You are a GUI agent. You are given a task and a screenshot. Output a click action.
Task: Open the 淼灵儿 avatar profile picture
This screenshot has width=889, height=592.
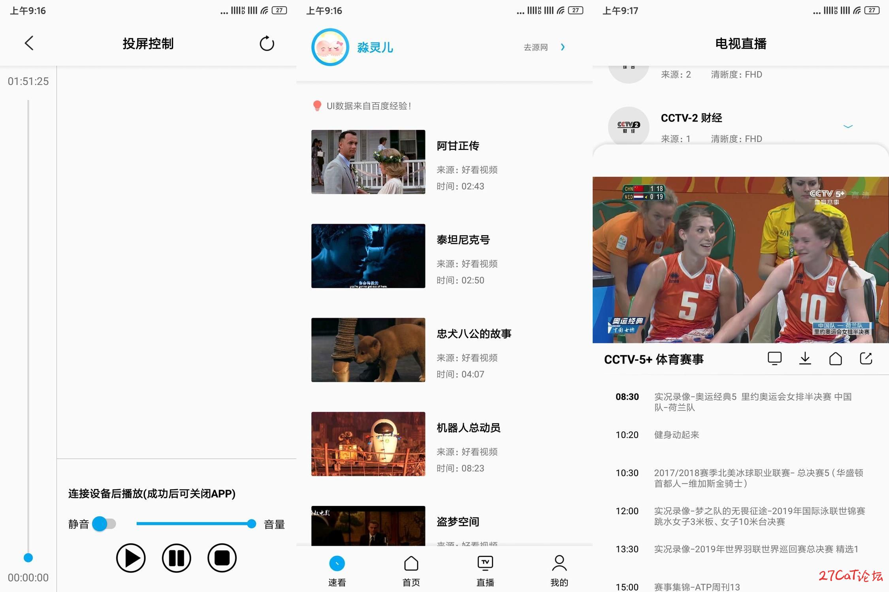330,47
